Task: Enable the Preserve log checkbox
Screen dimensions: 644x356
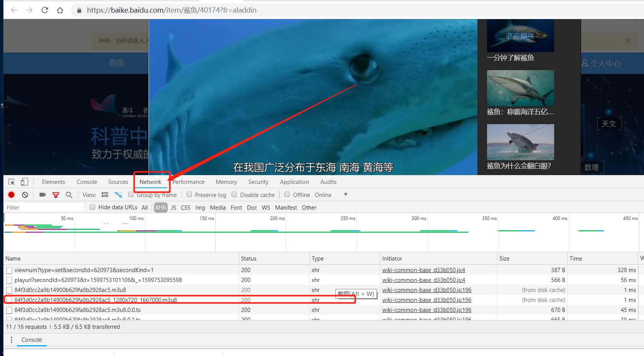Action: tap(189, 195)
